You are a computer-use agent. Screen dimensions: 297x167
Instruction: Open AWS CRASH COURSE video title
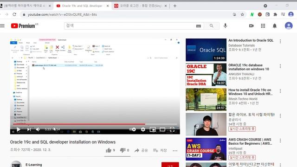250,141
